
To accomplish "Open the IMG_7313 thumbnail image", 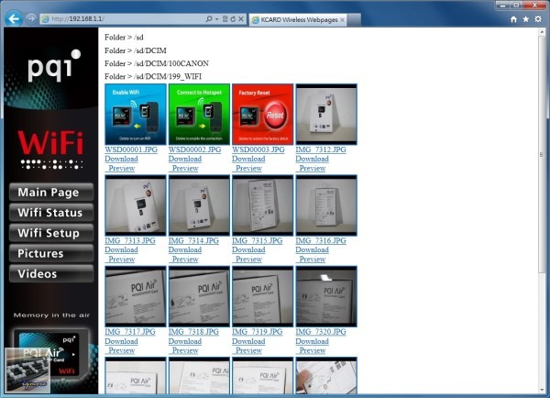I will [136, 205].
